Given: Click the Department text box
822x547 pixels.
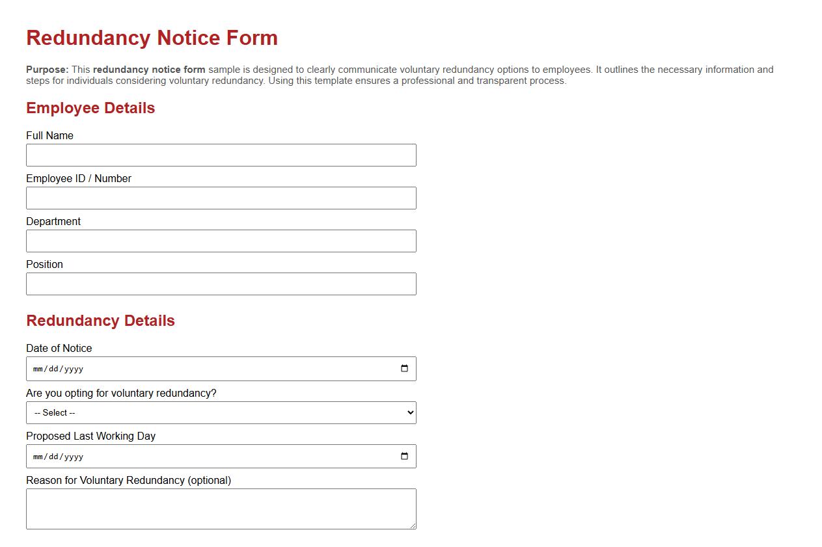Looking at the screenshot, I should [x=221, y=241].
